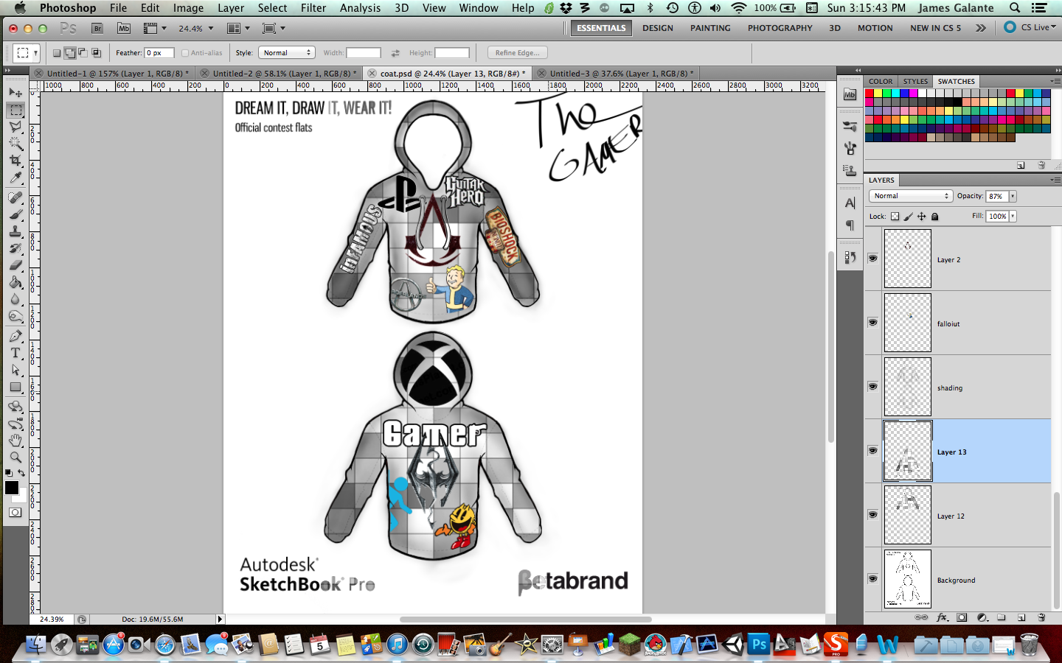Switch to the Styles panel tab
The image size is (1062, 663).
point(915,81)
